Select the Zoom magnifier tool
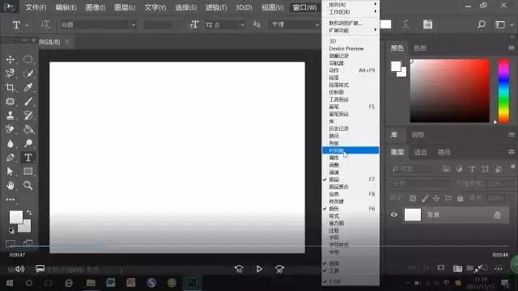The width and height of the screenshot is (518, 291). point(28,185)
